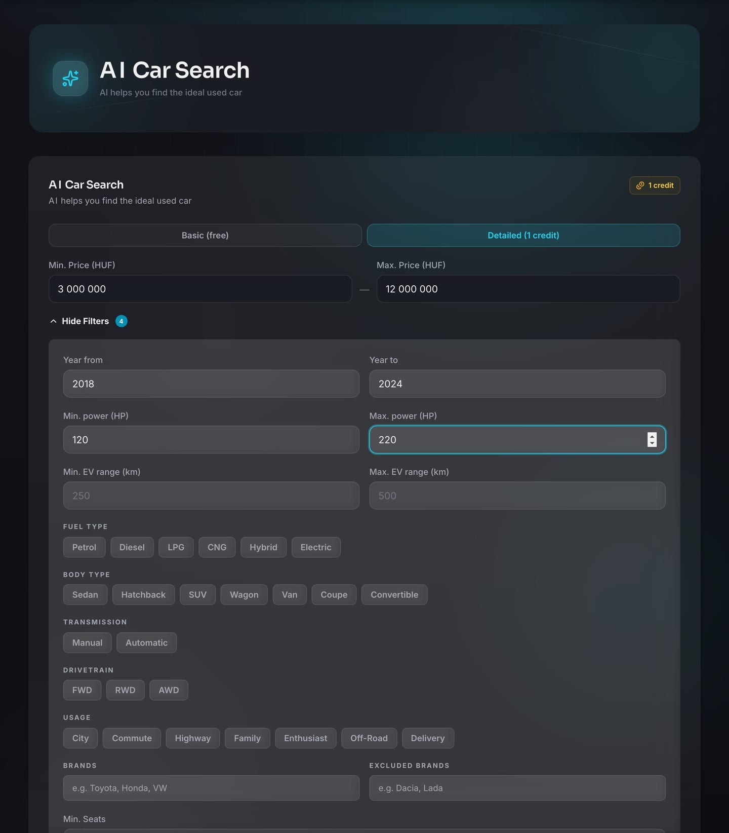Click the Min. Price (HUF) field
Image resolution: width=729 pixels, height=833 pixels.
[x=200, y=289]
